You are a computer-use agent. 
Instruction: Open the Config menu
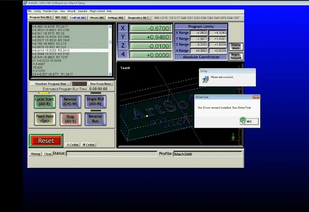(x=37, y=11)
